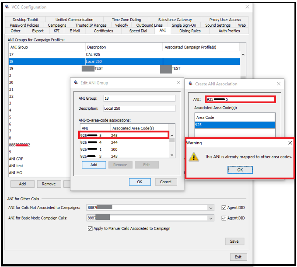Click the Edit ANI Group dialog title icon
The image size is (297, 267).
coord(76,83)
